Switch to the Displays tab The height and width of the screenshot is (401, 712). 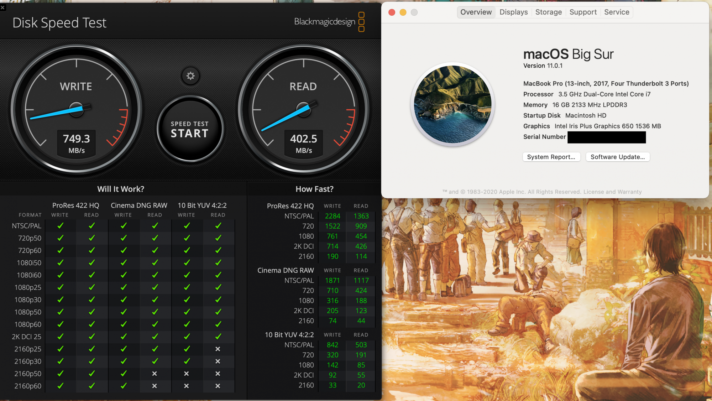point(513,12)
